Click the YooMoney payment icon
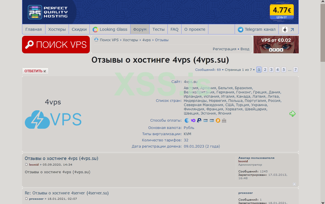 (x=193, y=120)
